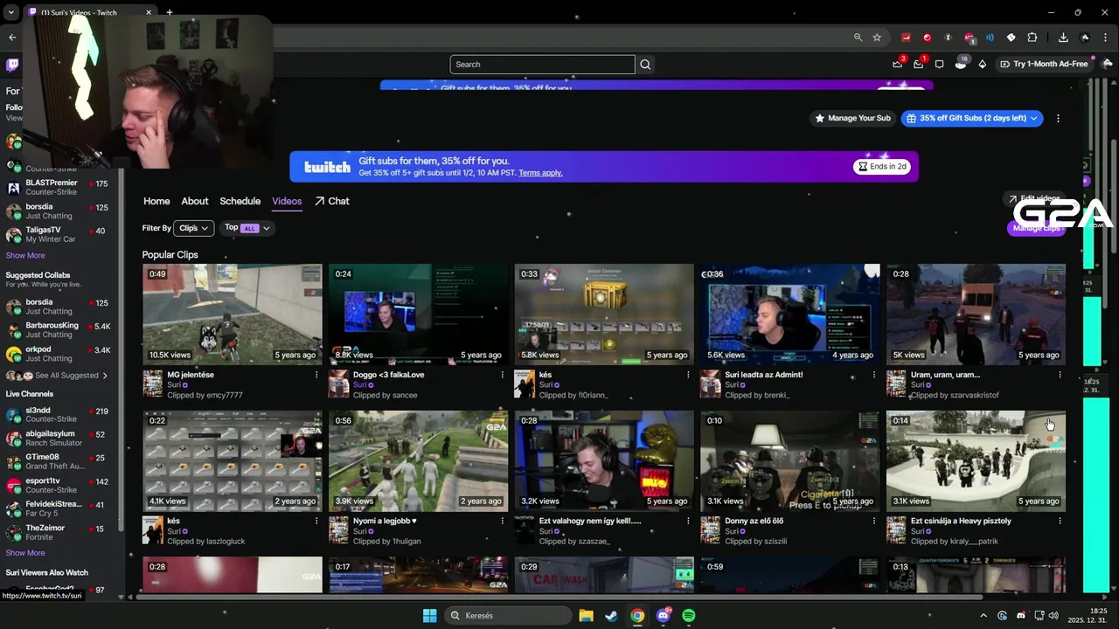This screenshot has height=629, width=1119.
Task: Play the Nyomi a legjobb clip thumbnail
Action: pyautogui.click(x=418, y=460)
